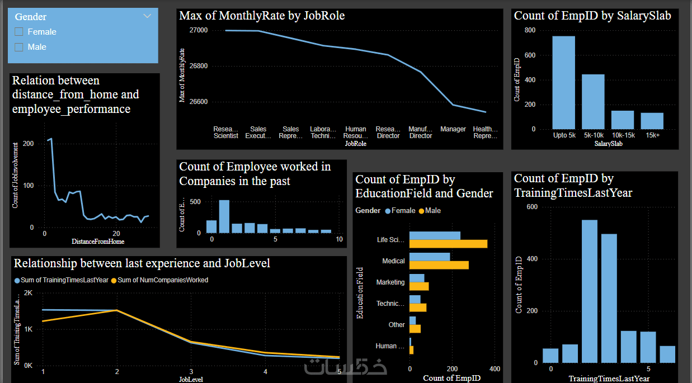Select the 5k-10k salary slab bar
The width and height of the screenshot is (692, 383).
[593, 102]
